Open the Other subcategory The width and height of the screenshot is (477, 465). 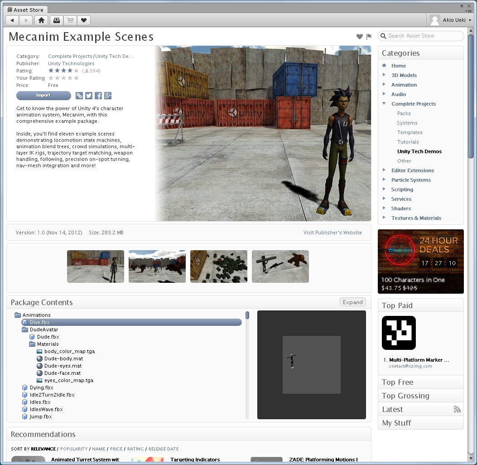tap(404, 161)
